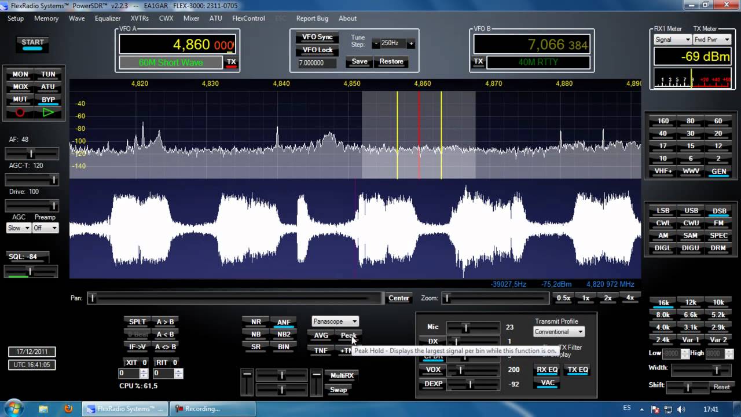Click the VFO Sync button
Screen dimensions: 741x417
(x=317, y=37)
